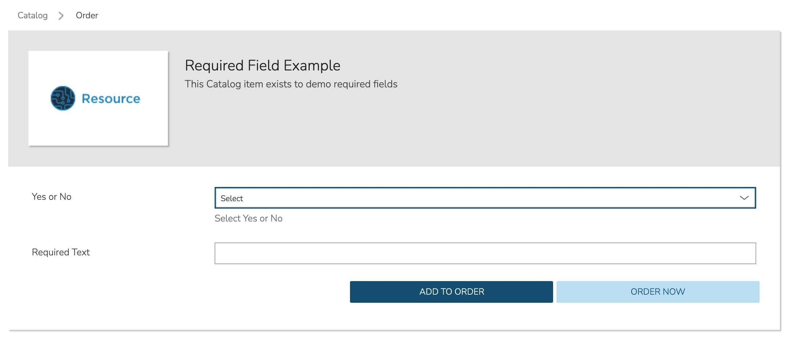Viewport: 788px width, 338px height.
Task: Click the Resource wordmark text
Action: 111,99
